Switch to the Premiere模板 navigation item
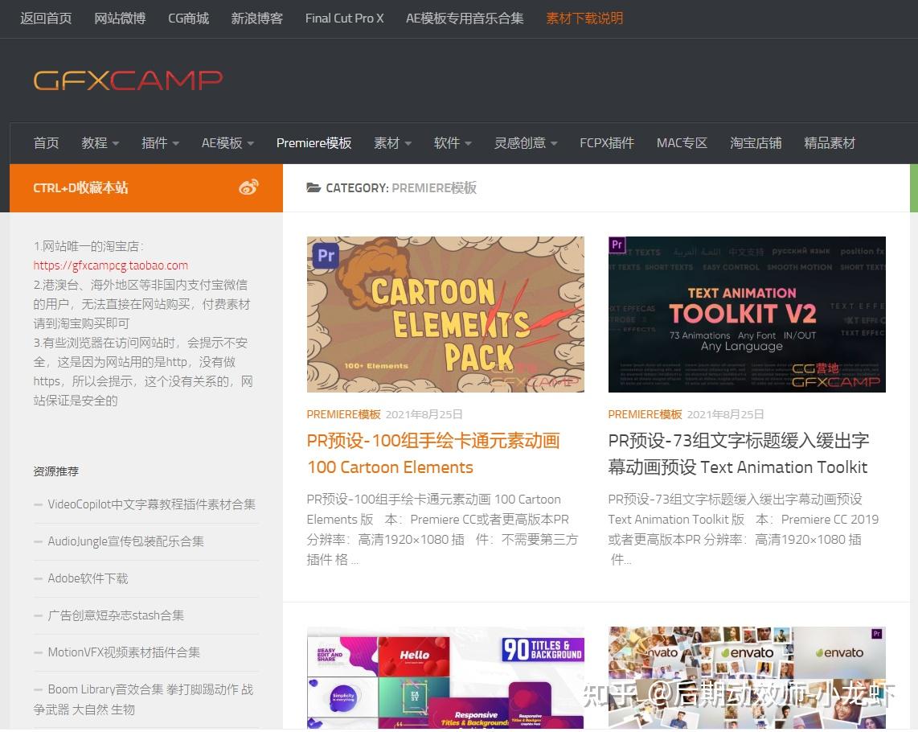This screenshot has width=918, height=732. click(314, 142)
